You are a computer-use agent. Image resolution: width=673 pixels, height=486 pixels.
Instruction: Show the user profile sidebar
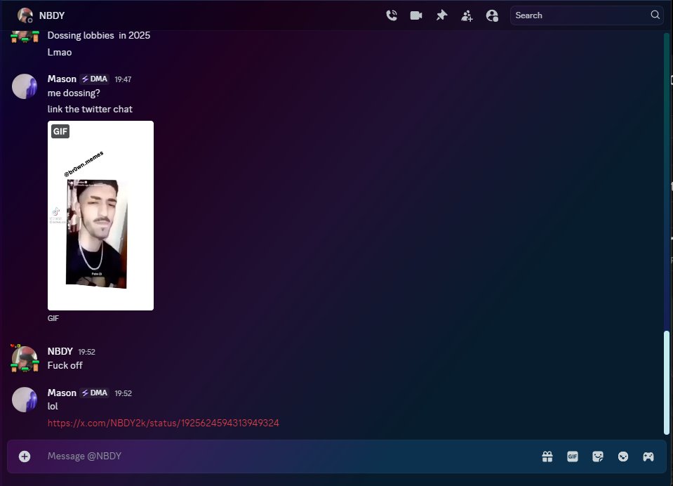click(492, 15)
